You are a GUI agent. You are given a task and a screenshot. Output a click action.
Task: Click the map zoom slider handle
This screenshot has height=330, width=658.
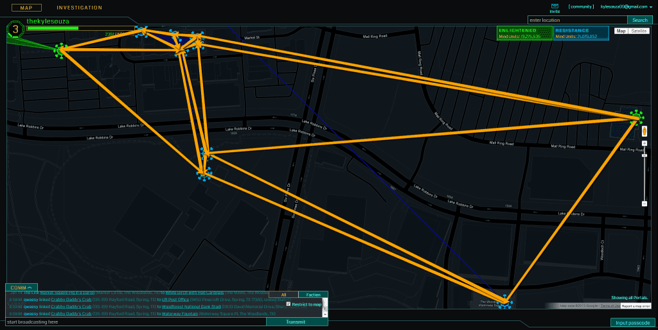[x=645, y=155]
